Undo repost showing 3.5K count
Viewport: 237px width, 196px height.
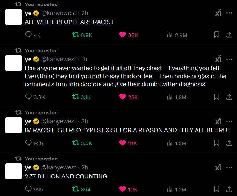click(82, 143)
